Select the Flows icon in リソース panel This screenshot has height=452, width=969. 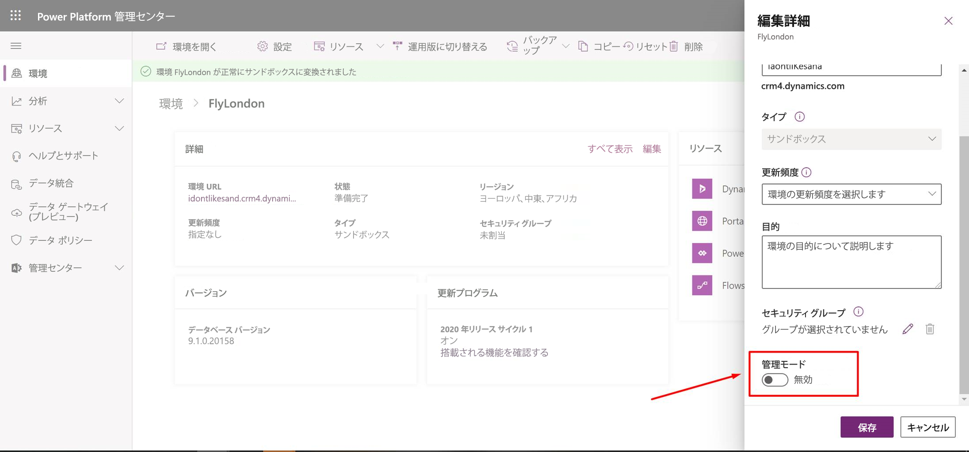pyautogui.click(x=702, y=285)
